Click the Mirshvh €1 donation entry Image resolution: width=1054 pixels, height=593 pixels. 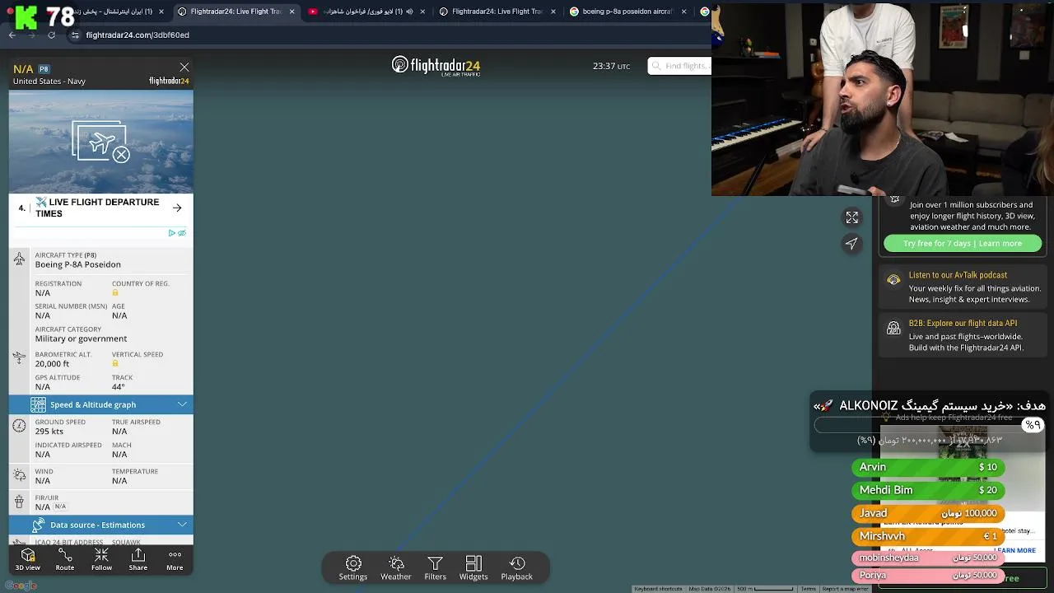(x=928, y=536)
